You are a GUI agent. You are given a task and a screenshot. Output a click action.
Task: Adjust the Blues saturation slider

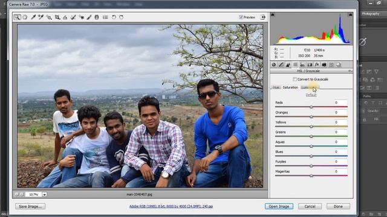point(311,156)
